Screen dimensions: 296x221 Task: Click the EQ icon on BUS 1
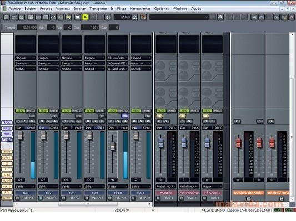pos(158,198)
